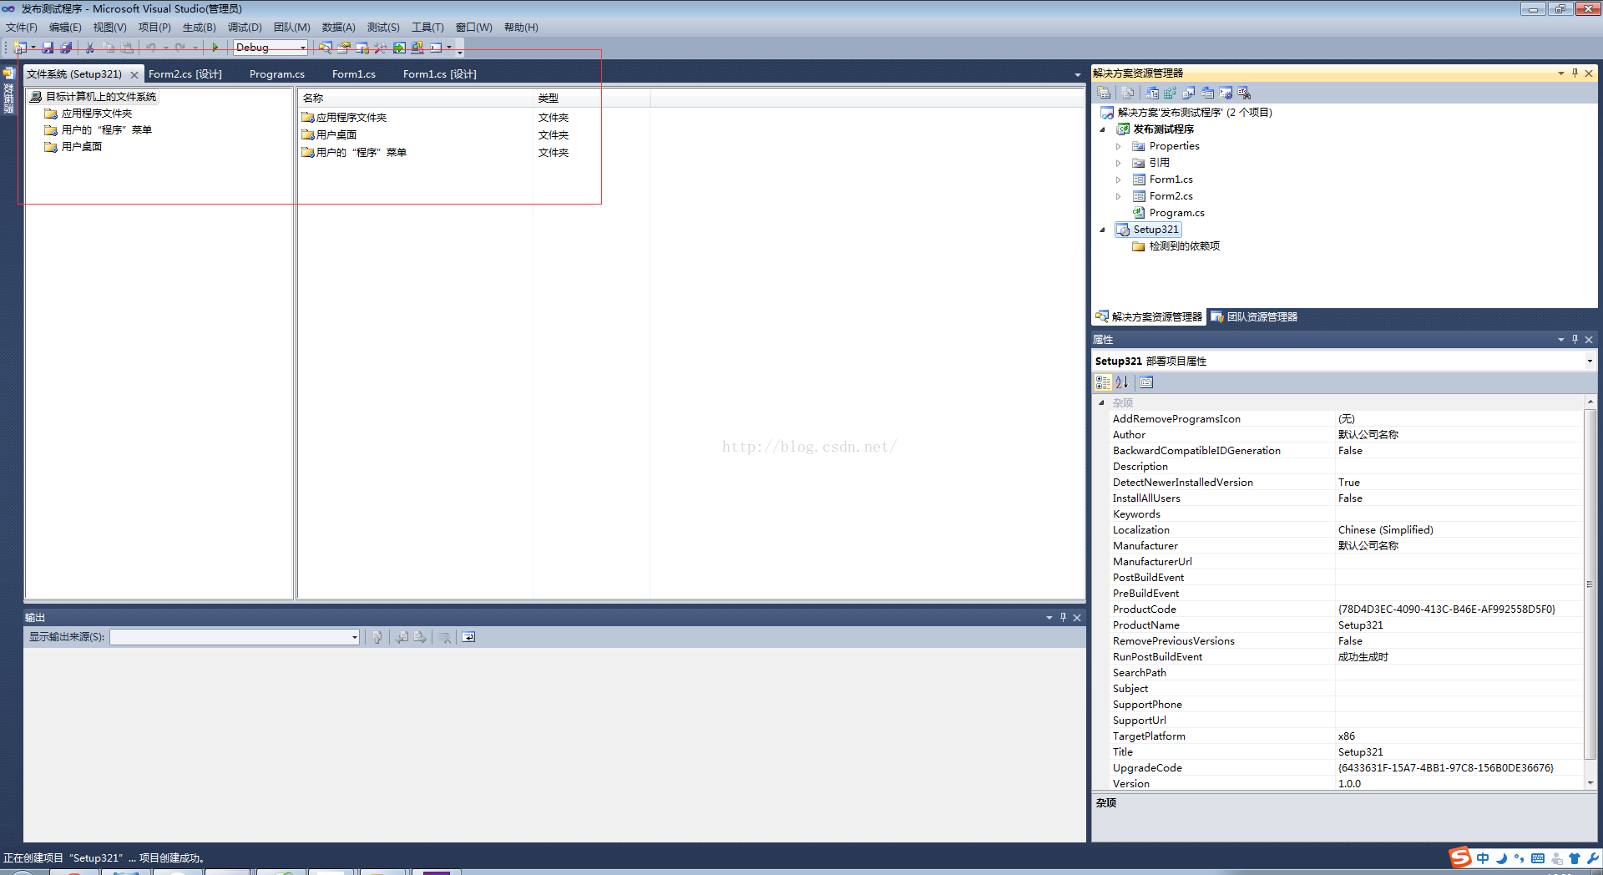Click the Start Page toolbar icon
Screen dimensions: 1603x875
(399, 48)
